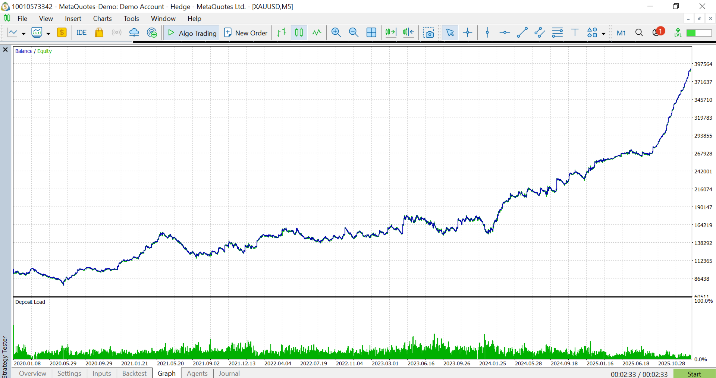This screenshot has width=716, height=378.
Task: Minimize the inner chart window
Action: (688, 18)
